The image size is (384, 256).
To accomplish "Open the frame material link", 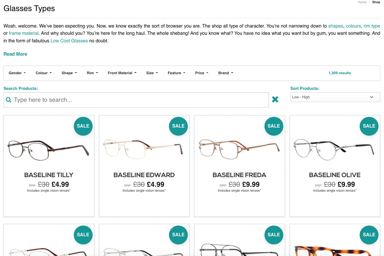I will point(24,33).
